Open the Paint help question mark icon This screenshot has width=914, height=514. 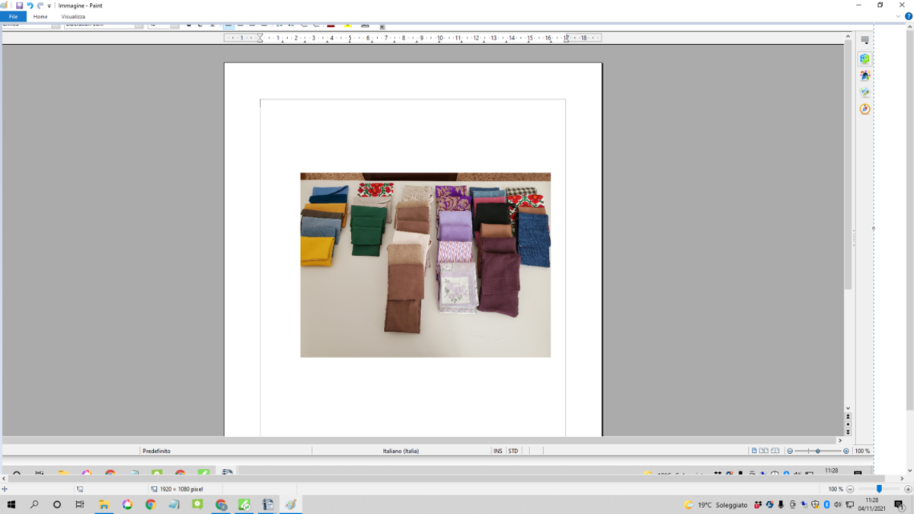(x=908, y=16)
